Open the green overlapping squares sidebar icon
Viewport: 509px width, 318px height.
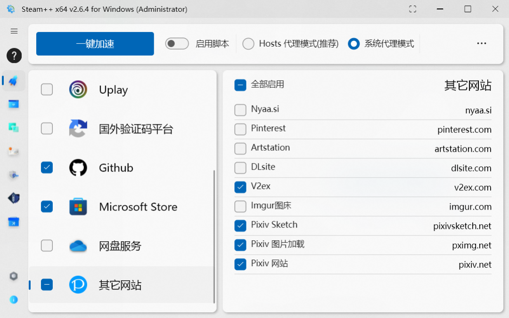click(14, 128)
